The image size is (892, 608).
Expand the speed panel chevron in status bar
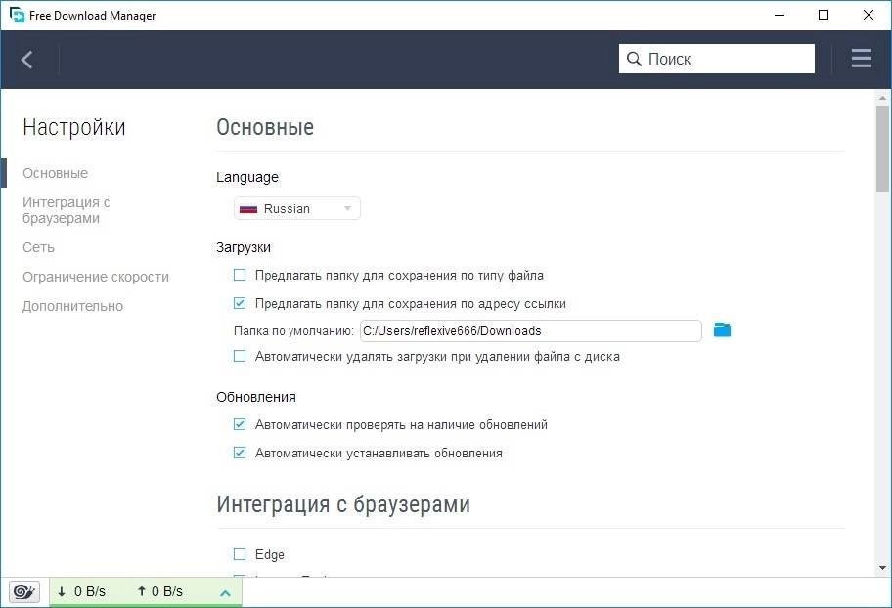pyautogui.click(x=225, y=593)
